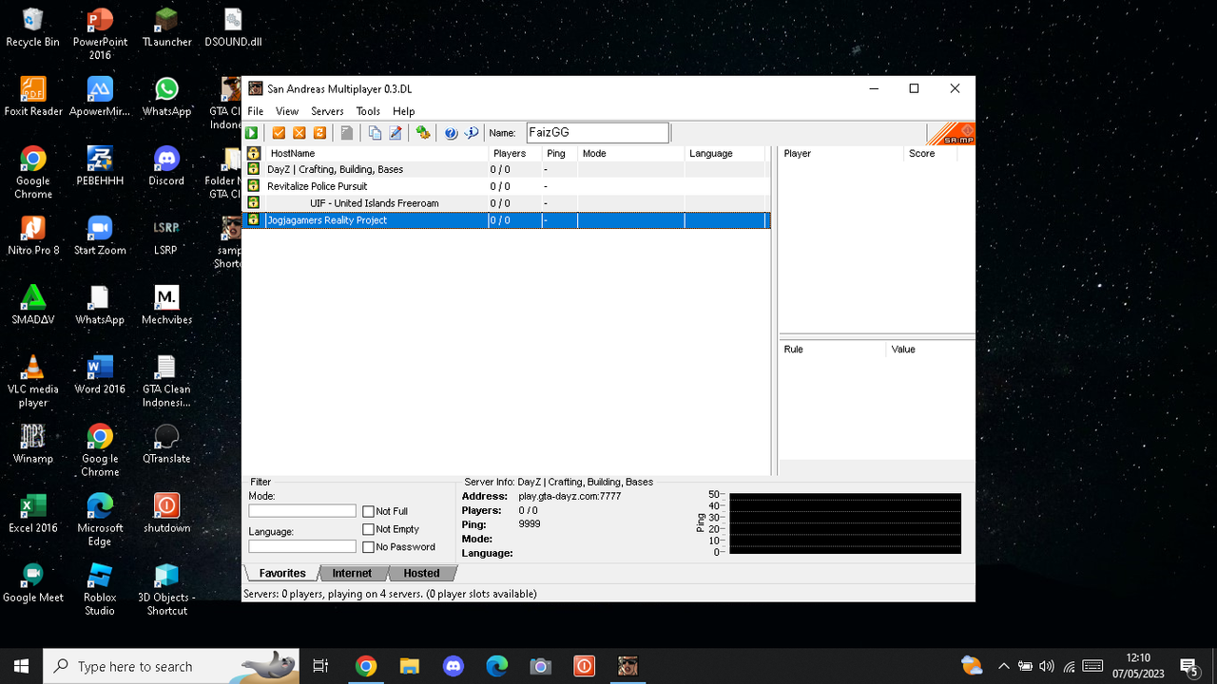Screen dimensions: 1217x684
Task: Select DayZ | Crafting, Building, Bases server
Action: (x=506, y=169)
